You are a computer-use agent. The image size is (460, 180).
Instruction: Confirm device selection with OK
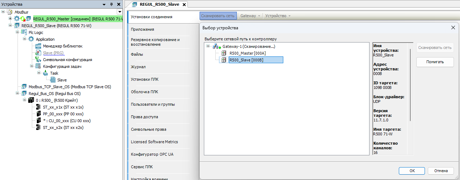412,171
